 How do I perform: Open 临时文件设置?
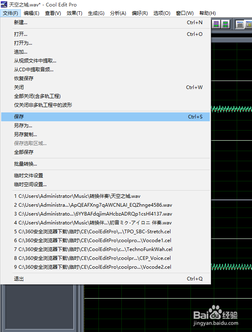[x=105, y=176]
